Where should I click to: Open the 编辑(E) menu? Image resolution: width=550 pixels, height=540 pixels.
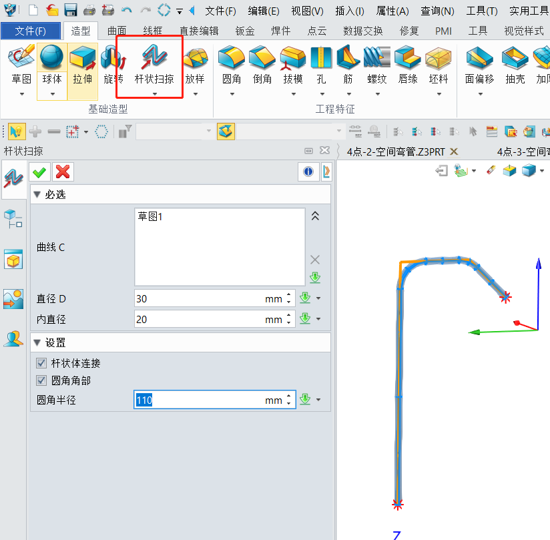tap(263, 11)
